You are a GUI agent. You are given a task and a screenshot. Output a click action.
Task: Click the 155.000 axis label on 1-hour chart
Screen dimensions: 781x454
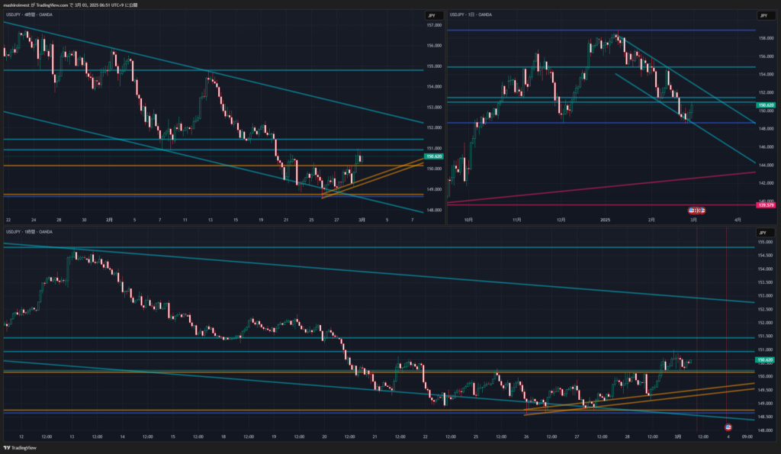pos(765,242)
